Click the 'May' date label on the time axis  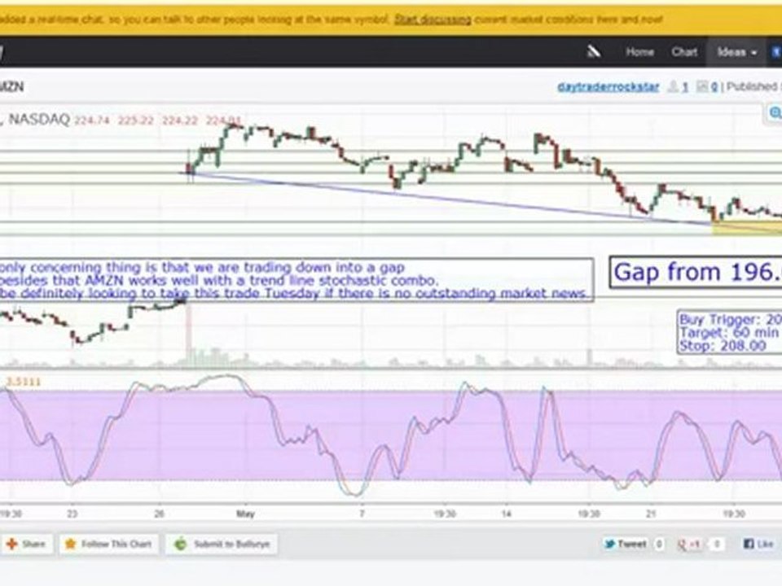[x=245, y=514]
